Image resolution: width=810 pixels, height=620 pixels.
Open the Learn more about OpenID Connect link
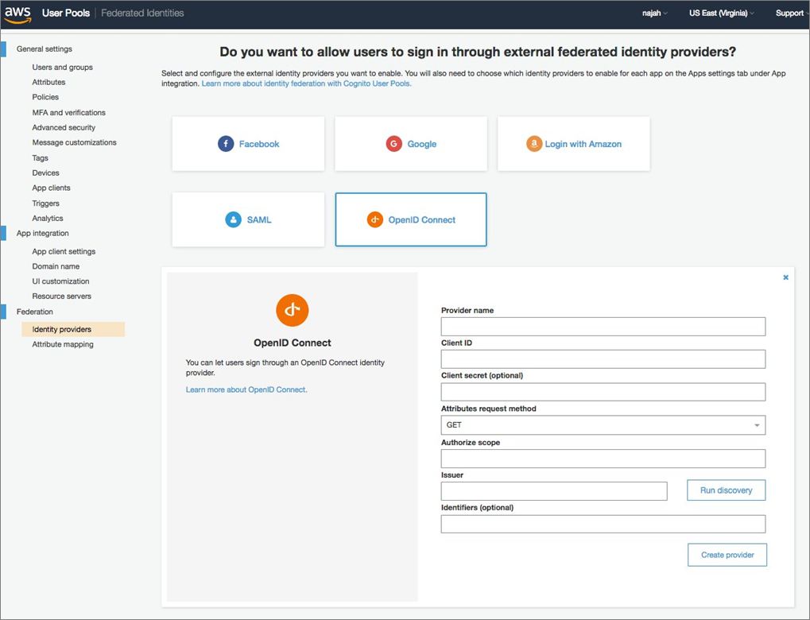click(x=246, y=389)
